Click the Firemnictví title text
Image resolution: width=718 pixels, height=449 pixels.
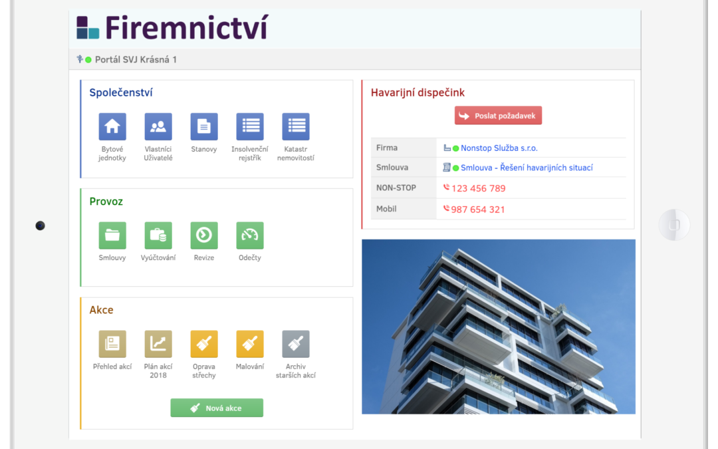click(x=186, y=28)
